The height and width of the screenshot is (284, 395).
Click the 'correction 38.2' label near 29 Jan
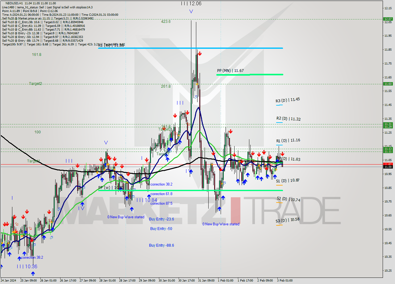point(161,184)
